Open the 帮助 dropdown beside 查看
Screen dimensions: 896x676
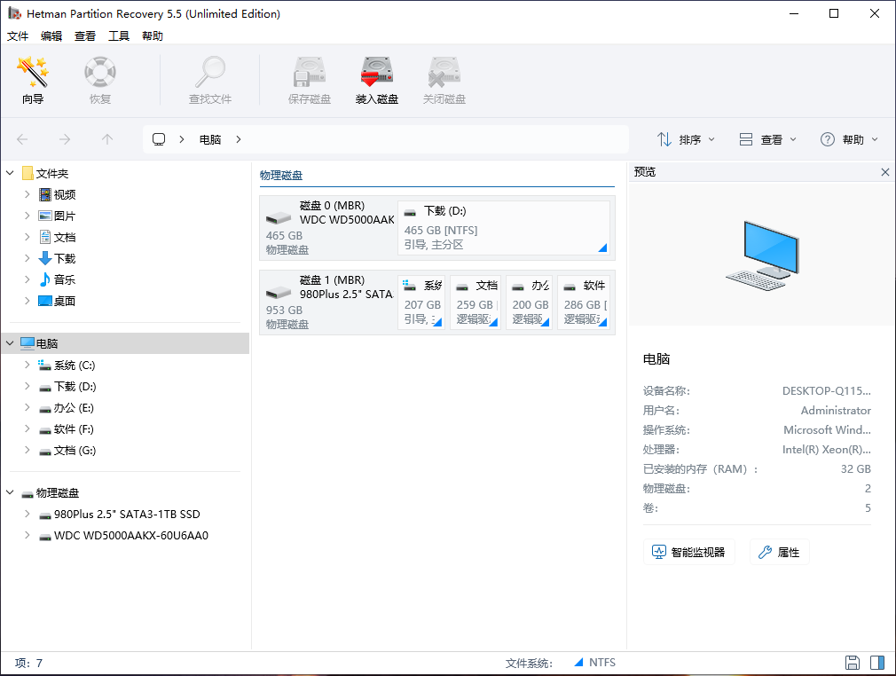849,139
